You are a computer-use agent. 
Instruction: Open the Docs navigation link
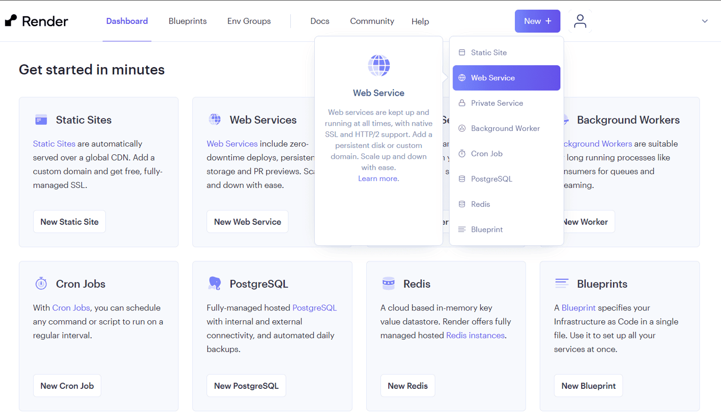pyautogui.click(x=320, y=21)
